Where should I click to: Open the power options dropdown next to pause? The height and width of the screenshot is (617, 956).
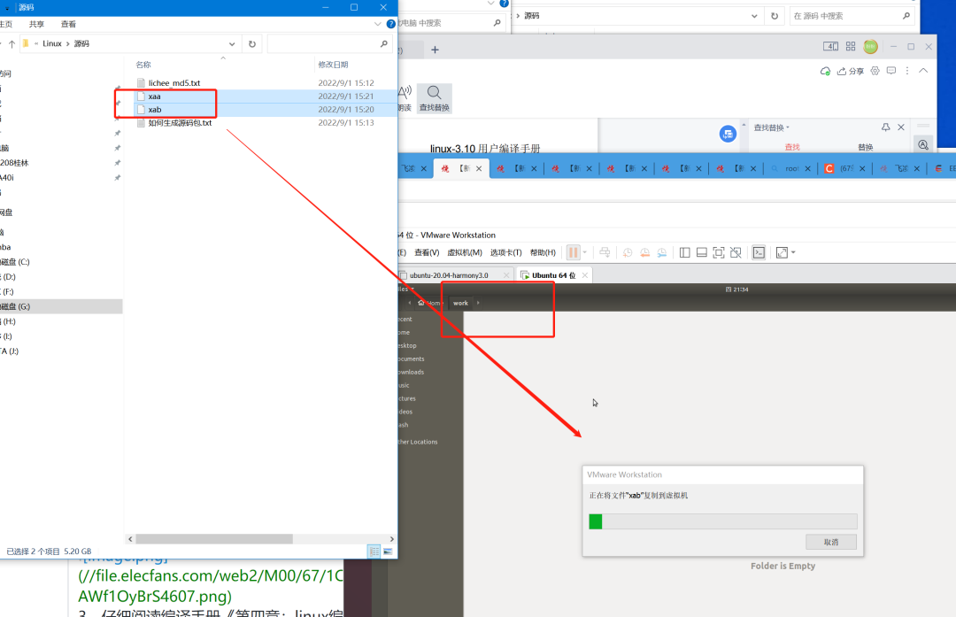coord(585,252)
